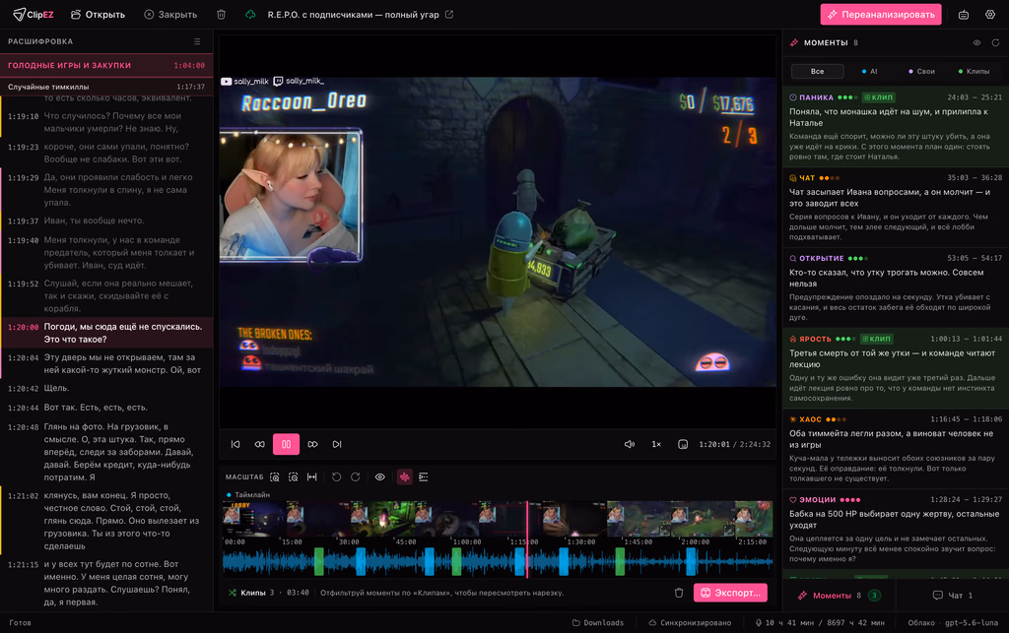
Task: Delete clips with the trash icon near Экспорт
Action: click(679, 593)
